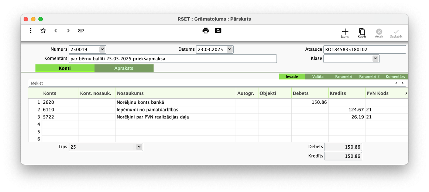The image size is (429, 192).
Task: Select row number 4
Action: [35, 124]
